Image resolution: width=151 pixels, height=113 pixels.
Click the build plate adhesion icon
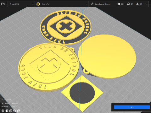(137, 4)
